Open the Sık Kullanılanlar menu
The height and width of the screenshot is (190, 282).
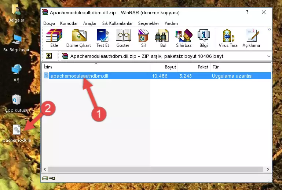pos(117,23)
